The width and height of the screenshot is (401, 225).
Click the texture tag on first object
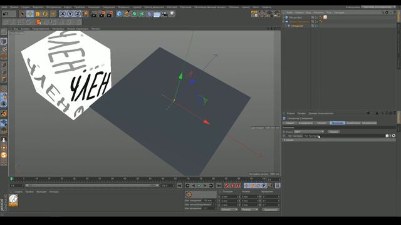point(325,17)
